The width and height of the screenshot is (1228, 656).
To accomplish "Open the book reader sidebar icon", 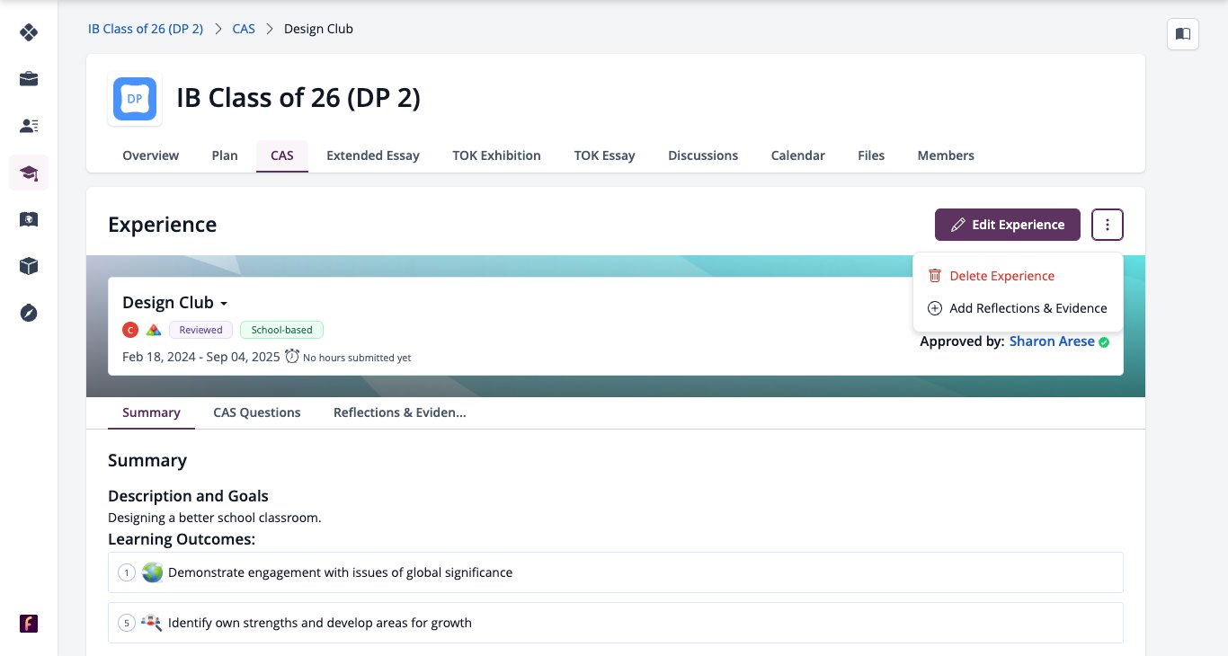I will [29, 219].
